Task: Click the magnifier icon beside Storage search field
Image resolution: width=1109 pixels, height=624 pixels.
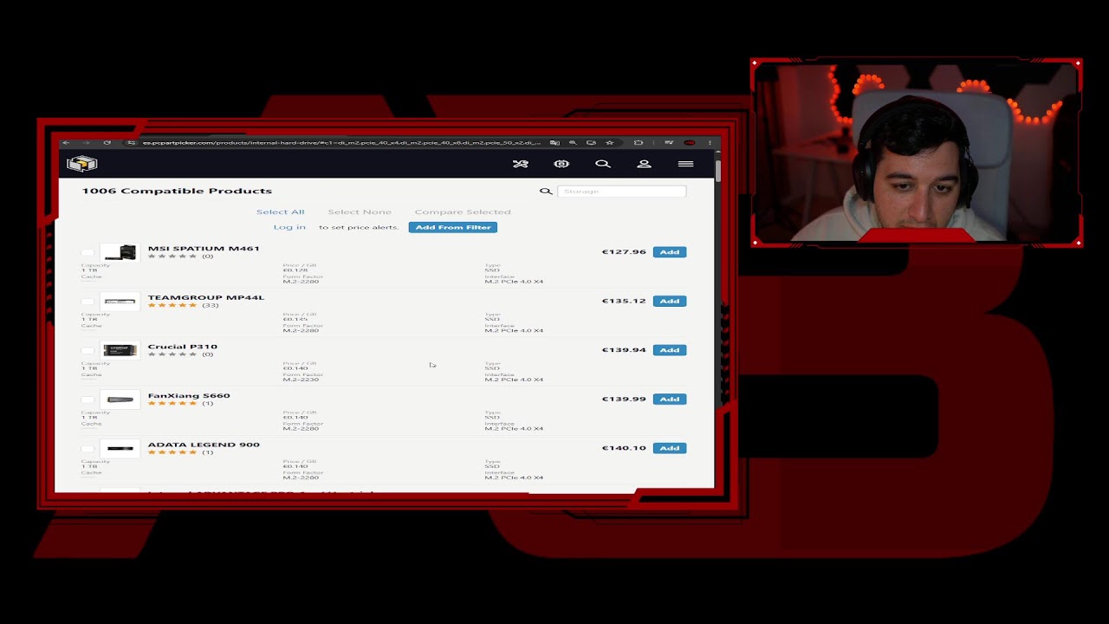Action: (x=546, y=191)
